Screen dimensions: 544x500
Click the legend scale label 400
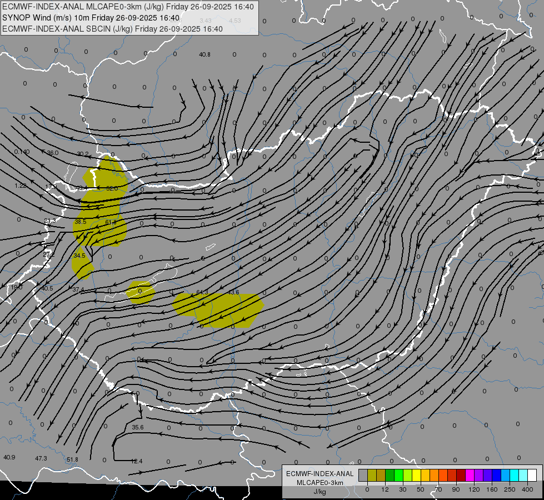click(x=527, y=489)
